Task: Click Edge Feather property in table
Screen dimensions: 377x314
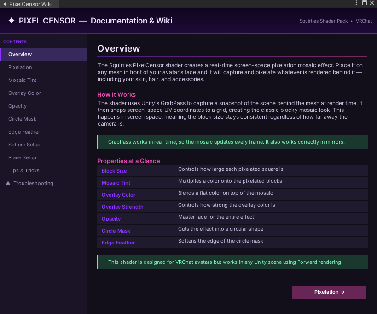Action: click(118, 243)
